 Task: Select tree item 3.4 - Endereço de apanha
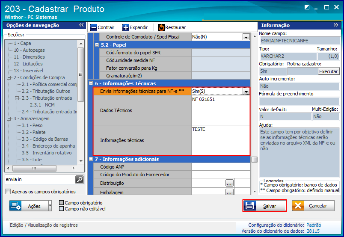48,146
